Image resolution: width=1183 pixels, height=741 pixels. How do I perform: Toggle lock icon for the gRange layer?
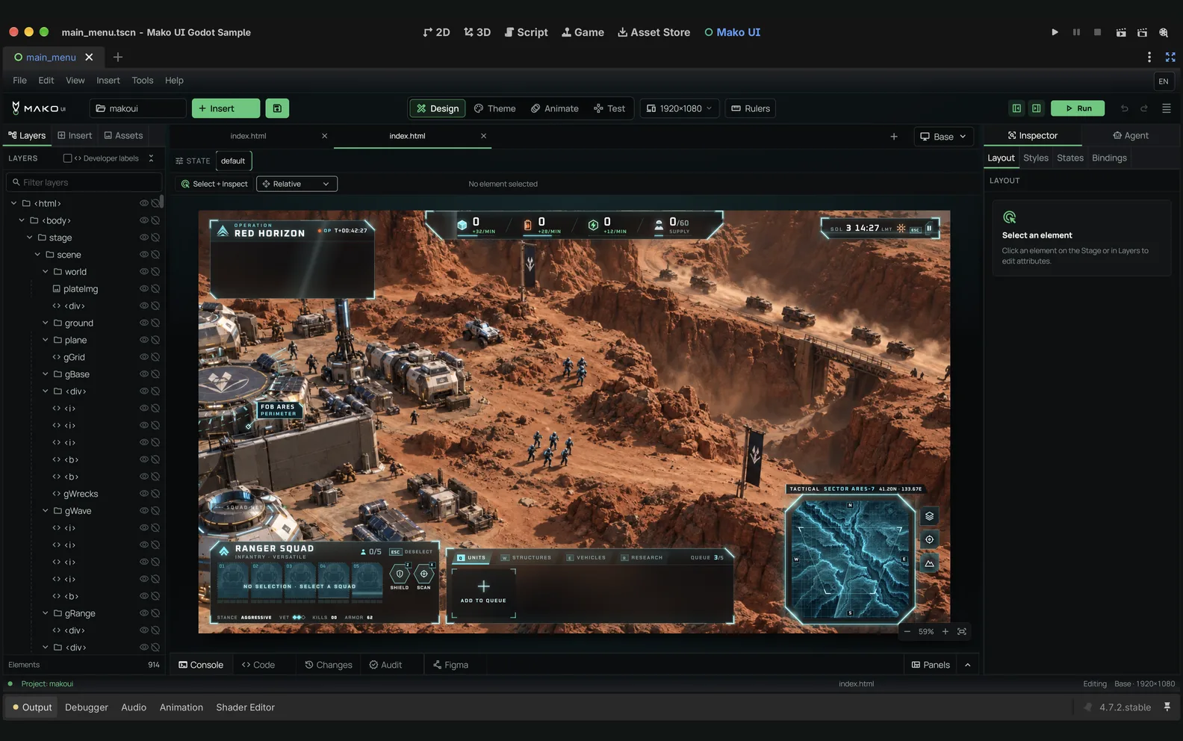[x=155, y=613]
